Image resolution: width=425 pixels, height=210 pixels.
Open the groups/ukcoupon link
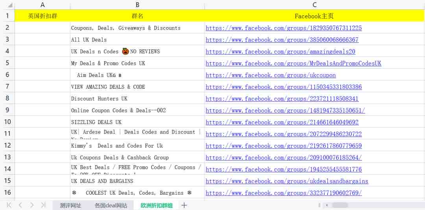coord(271,75)
